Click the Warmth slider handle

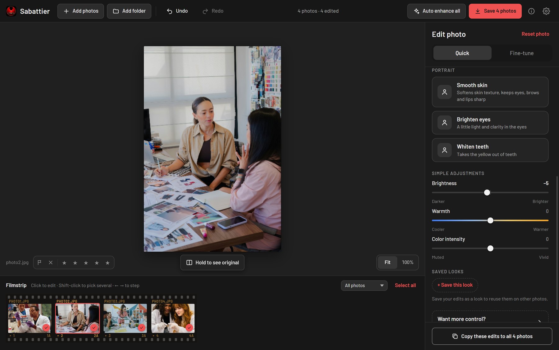[490, 221]
